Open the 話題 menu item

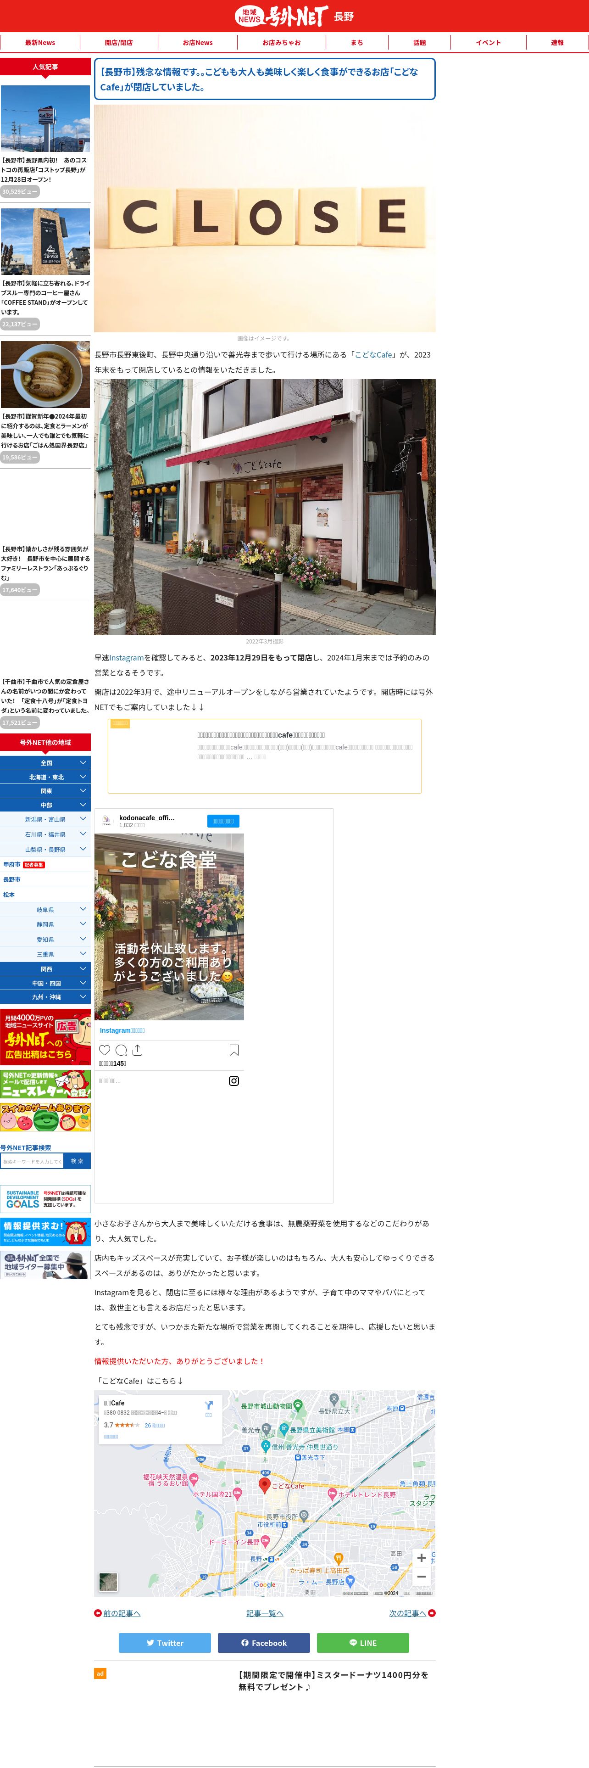420,43
